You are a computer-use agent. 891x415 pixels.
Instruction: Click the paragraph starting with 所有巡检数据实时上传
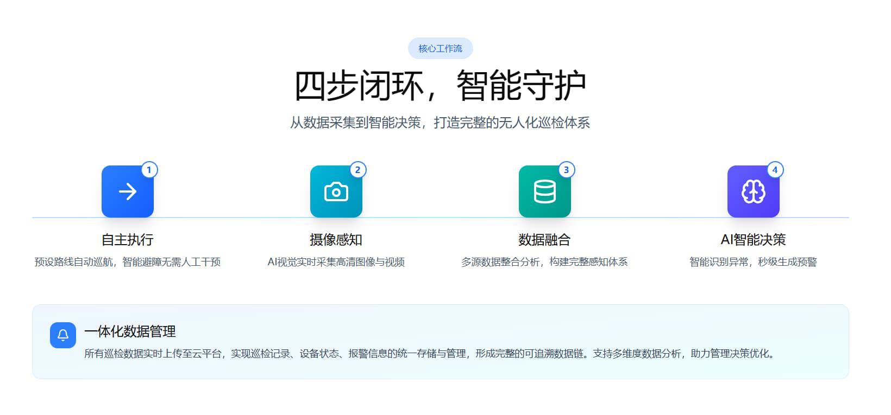click(x=430, y=354)
